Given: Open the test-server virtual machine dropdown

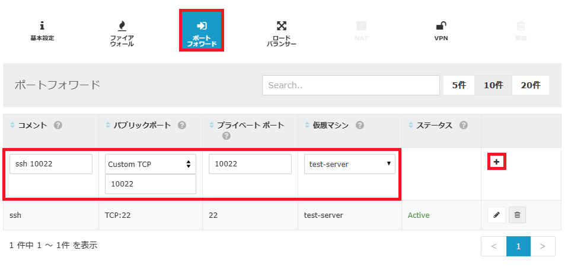Looking at the screenshot, I should click(349, 164).
